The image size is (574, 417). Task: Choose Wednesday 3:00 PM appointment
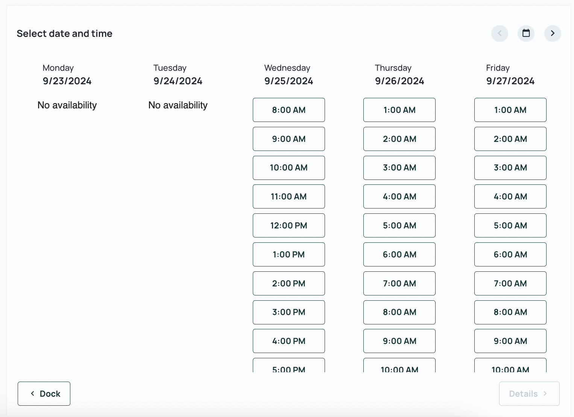289,312
